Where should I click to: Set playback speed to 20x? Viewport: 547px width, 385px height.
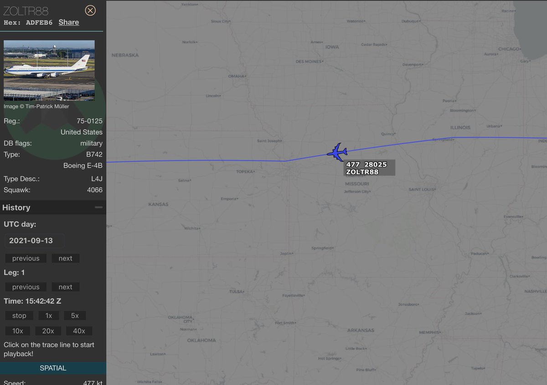(x=48, y=331)
